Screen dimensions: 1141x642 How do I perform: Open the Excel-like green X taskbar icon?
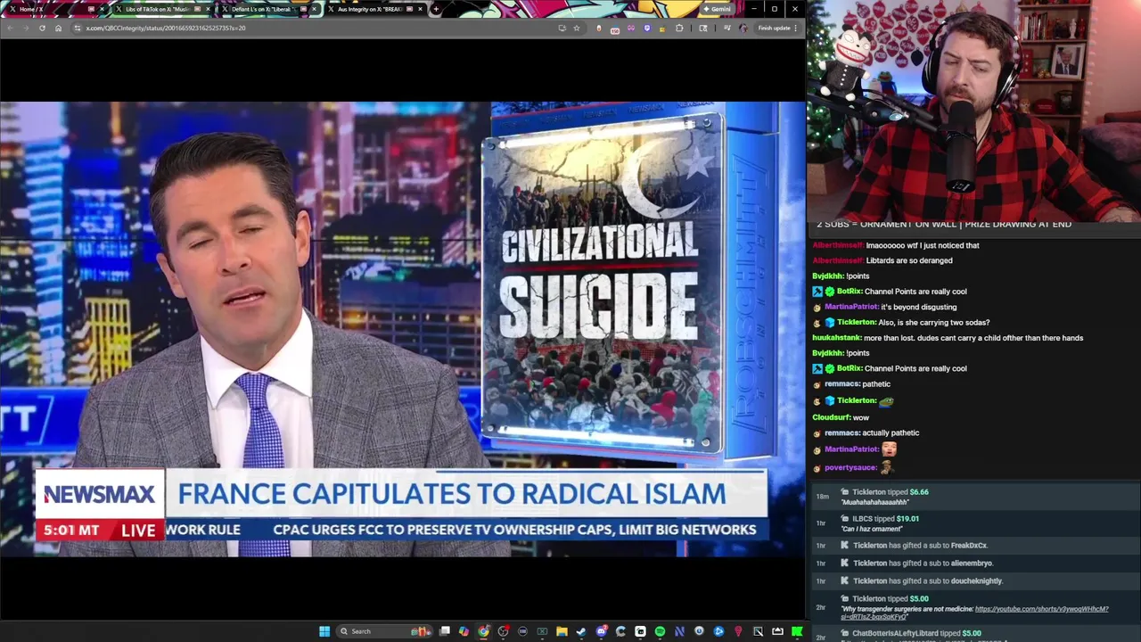(x=542, y=631)
